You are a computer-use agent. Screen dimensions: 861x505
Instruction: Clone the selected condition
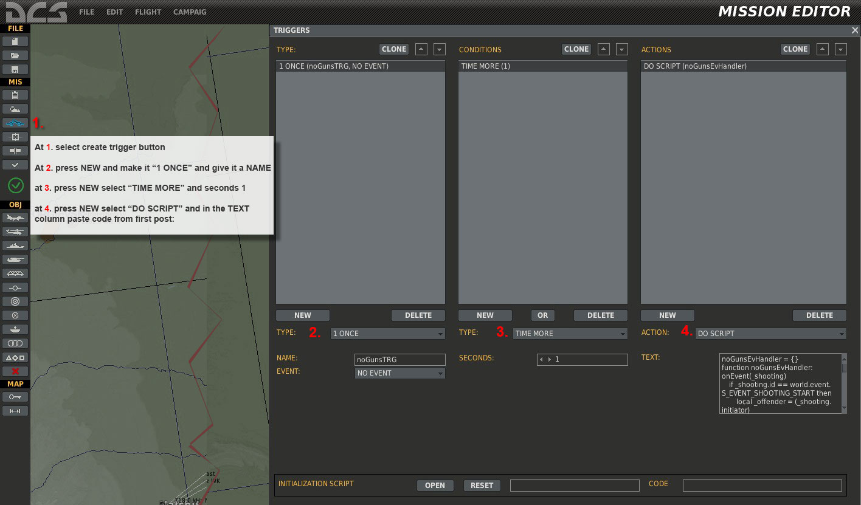tap(576, 49)
